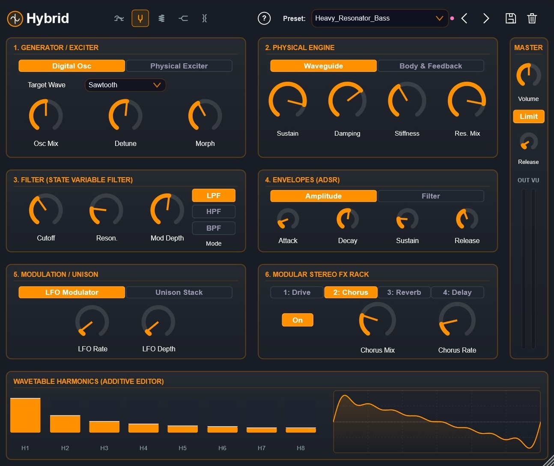Click the H1 harmonic bar

point(25,415)
